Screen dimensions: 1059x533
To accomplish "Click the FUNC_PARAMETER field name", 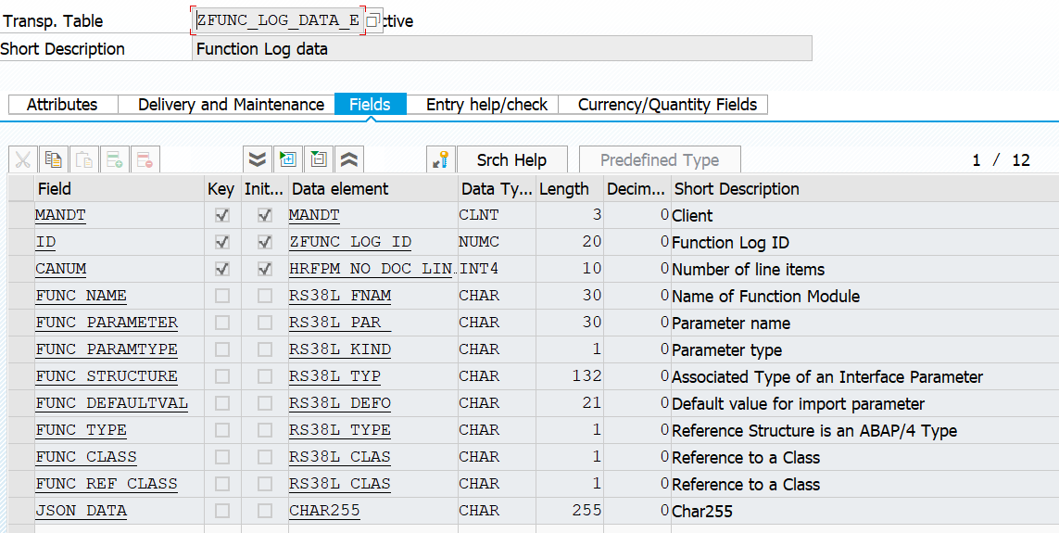I will tap(107, 323).
